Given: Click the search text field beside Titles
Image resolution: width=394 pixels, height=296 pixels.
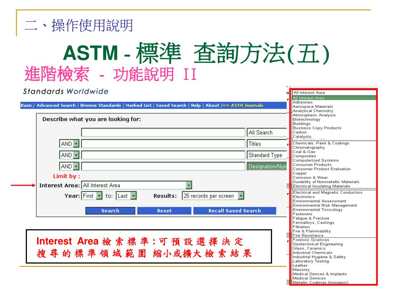Looking at the screenshot, I should (163, 144).
